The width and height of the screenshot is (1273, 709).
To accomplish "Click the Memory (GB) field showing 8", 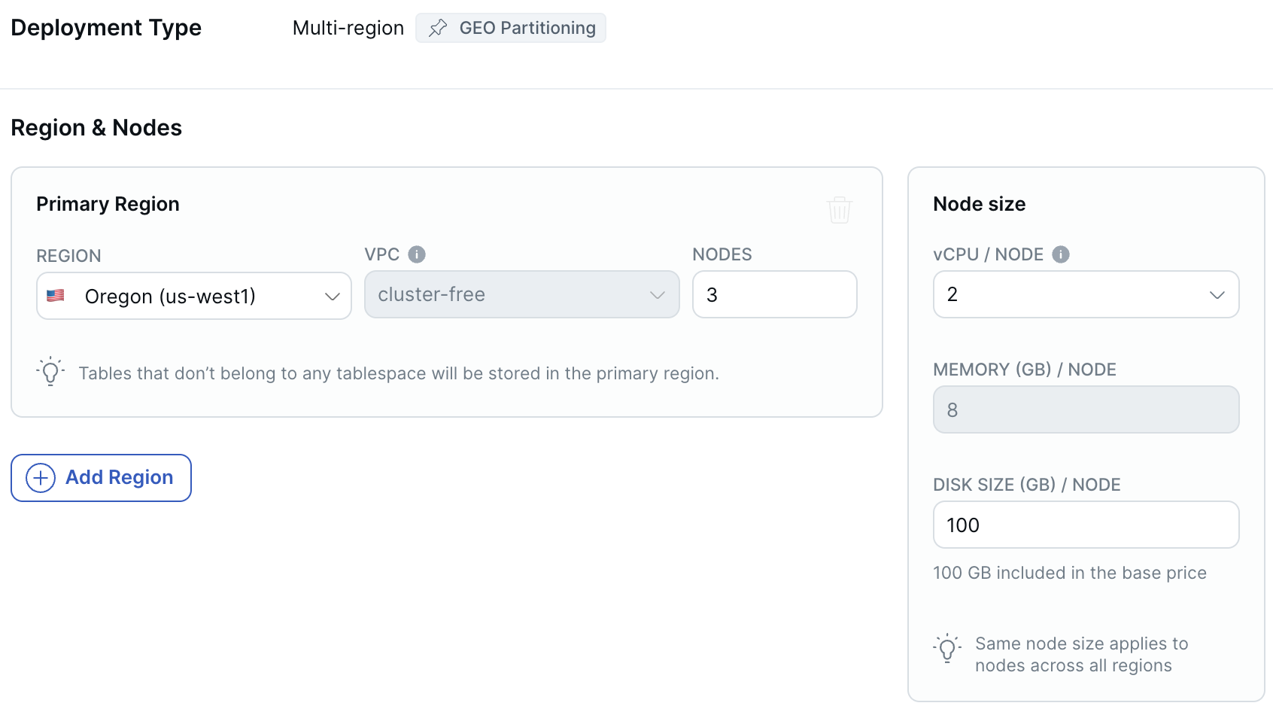I will point(1085,409).
